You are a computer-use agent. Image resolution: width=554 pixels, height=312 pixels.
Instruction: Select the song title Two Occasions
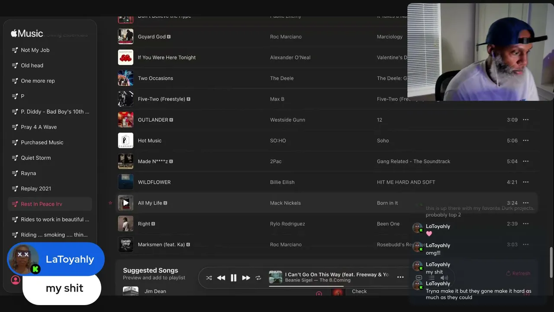point(155,78)
